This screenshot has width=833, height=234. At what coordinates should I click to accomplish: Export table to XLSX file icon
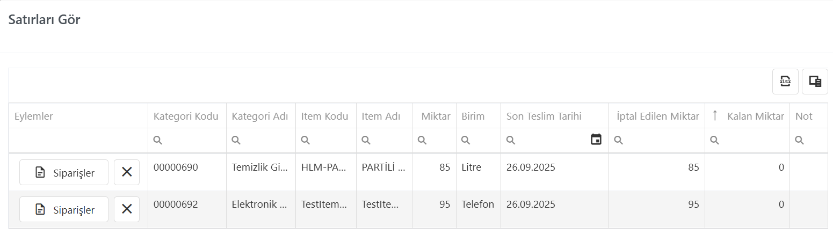point(785,82)
